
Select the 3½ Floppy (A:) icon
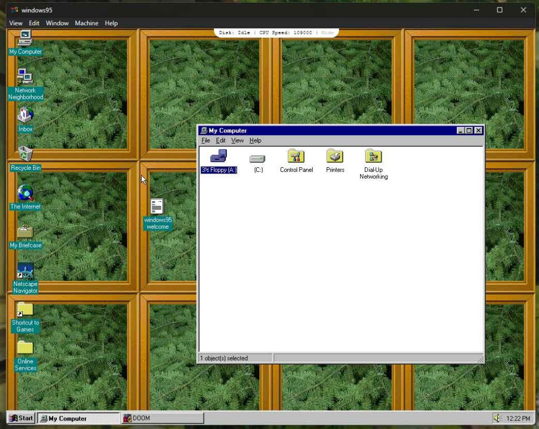(218, 156)
